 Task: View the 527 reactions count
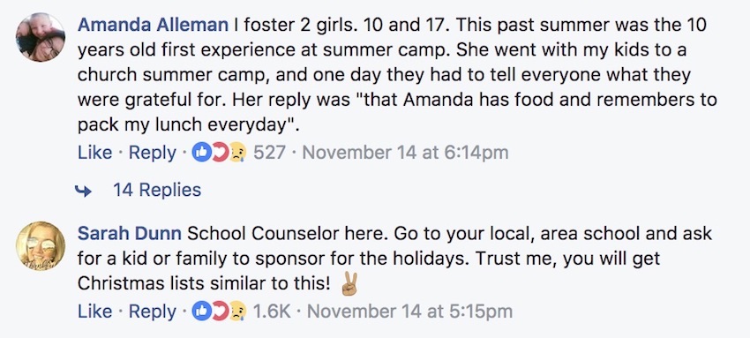tap(269, 153)
